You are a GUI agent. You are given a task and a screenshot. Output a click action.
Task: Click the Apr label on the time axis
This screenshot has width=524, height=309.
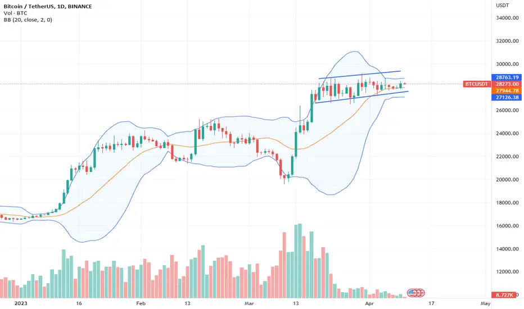[369, 303]
